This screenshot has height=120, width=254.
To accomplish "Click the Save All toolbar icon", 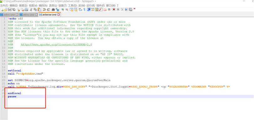I will 14,9.
